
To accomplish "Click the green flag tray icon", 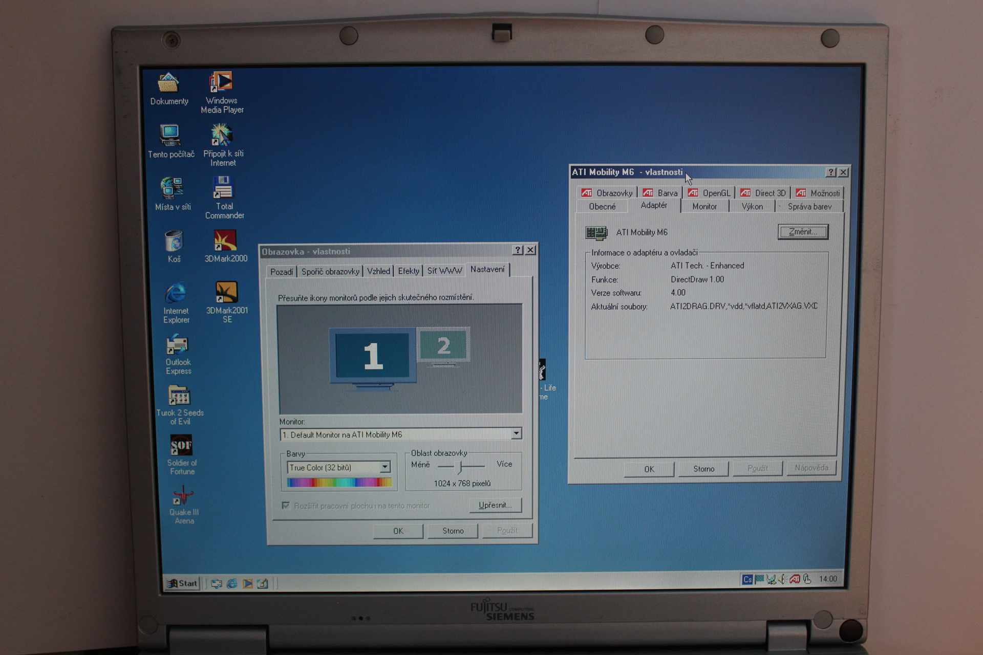I will 759,579.
